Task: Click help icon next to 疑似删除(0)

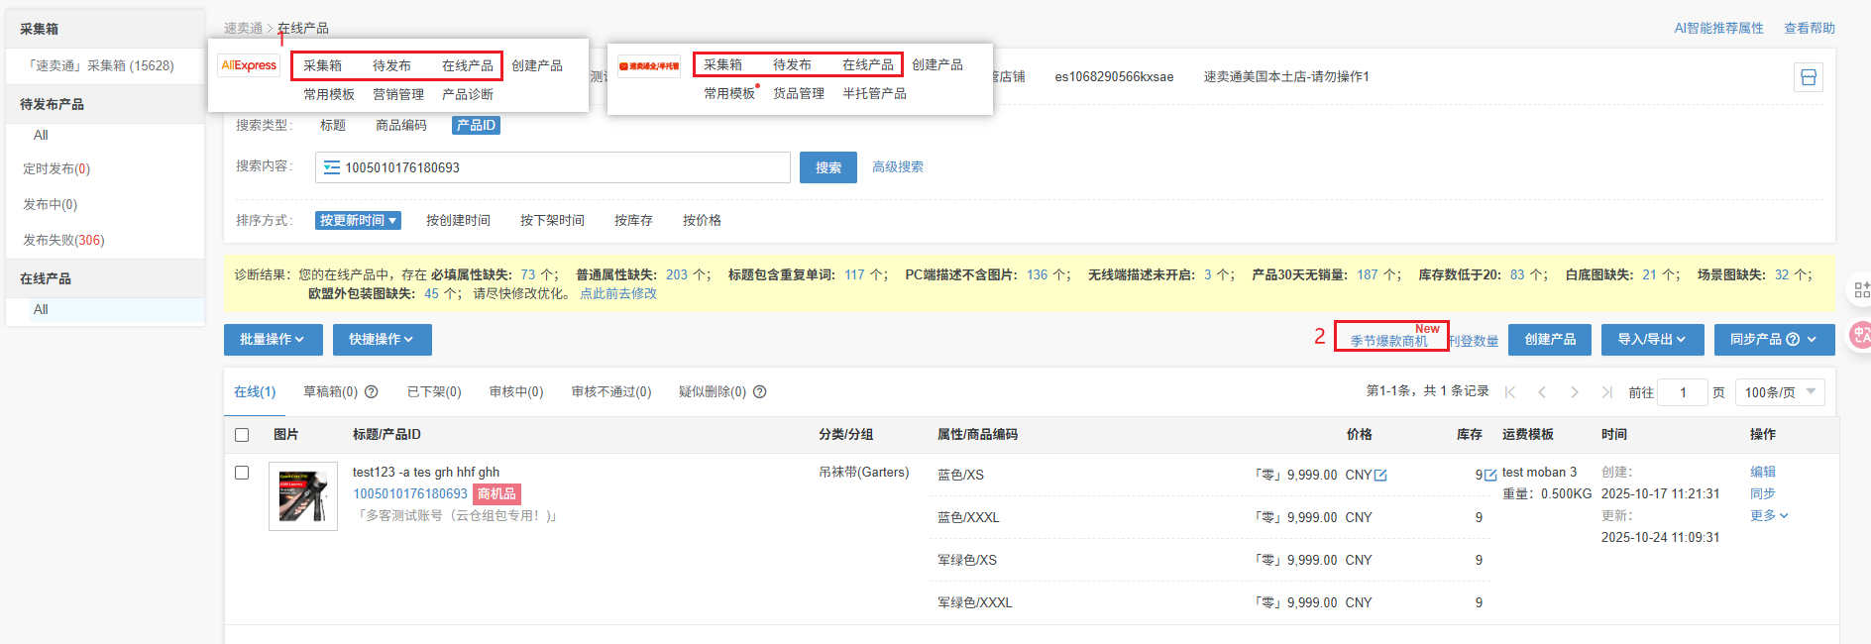Action: 760,391
